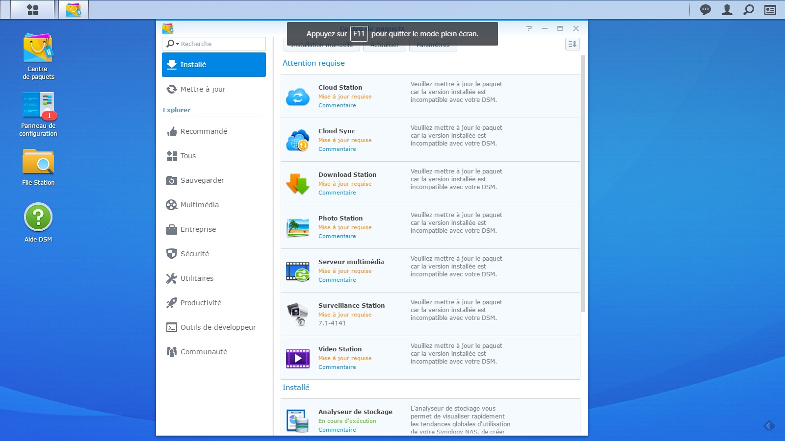The image size is (785, 441).
Task: Click the Surveillance Station package title
Action: point(351,306)
